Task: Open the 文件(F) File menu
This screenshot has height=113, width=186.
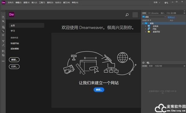Action: [11, 2]
